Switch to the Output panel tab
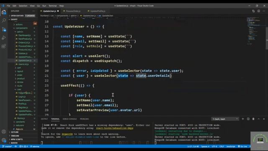 [44, 119]
